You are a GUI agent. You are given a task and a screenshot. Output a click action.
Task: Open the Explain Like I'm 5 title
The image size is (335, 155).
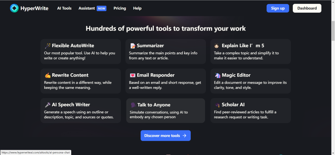coord(243,46)
